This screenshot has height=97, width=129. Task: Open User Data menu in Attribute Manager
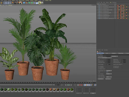pyautogui.click(x=106, y=50)
